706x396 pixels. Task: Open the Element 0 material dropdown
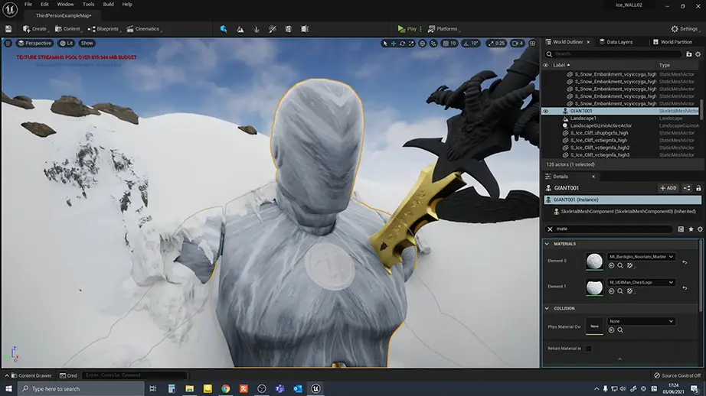click(x=641, y=258)
